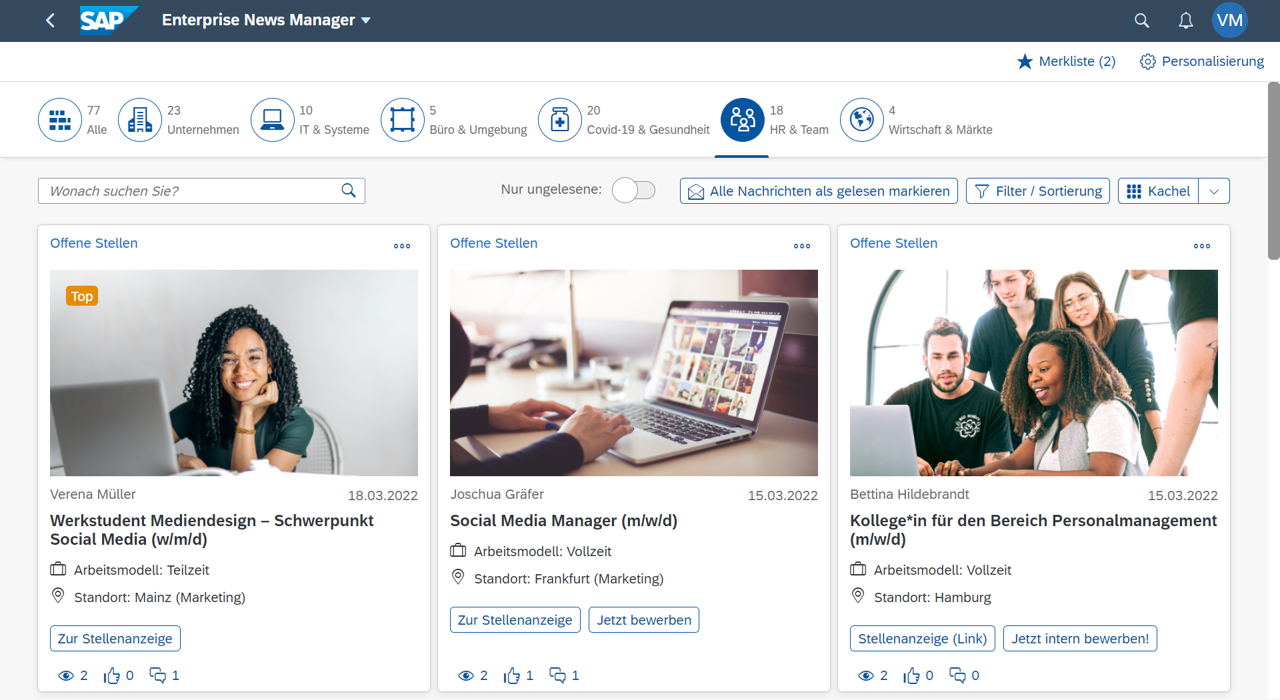Like the Werkstudent Mediendesign post
This screenshot has height=700, width=1280.
112,675
